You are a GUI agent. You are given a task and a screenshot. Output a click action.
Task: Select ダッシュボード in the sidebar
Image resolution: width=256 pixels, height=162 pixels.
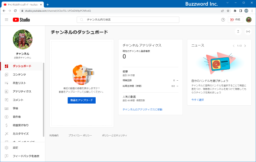(x=21, y=66)
